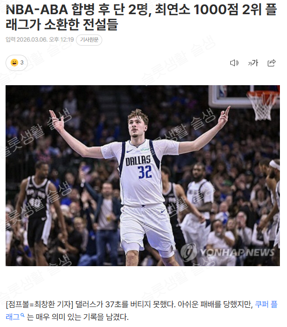Click the basketball hoop in photo

(263, 105)
